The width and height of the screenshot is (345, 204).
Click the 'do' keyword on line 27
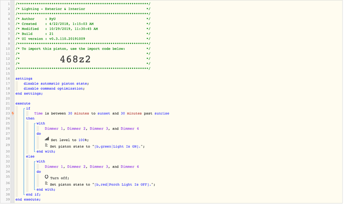pyautogui.click(x=38, y=133)
